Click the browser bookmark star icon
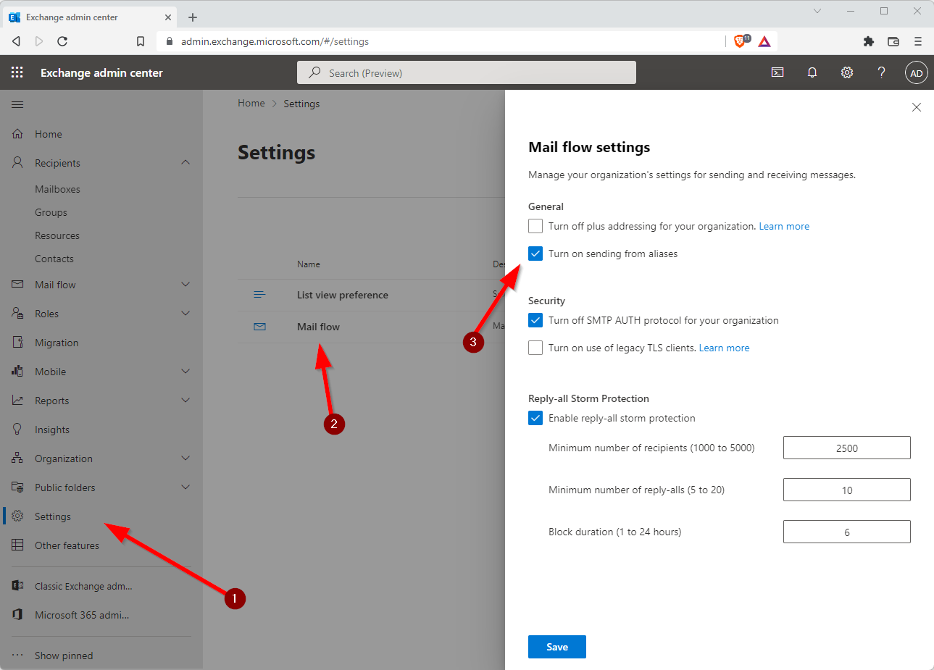Screen dimensions: 934x670 [141, 41]
